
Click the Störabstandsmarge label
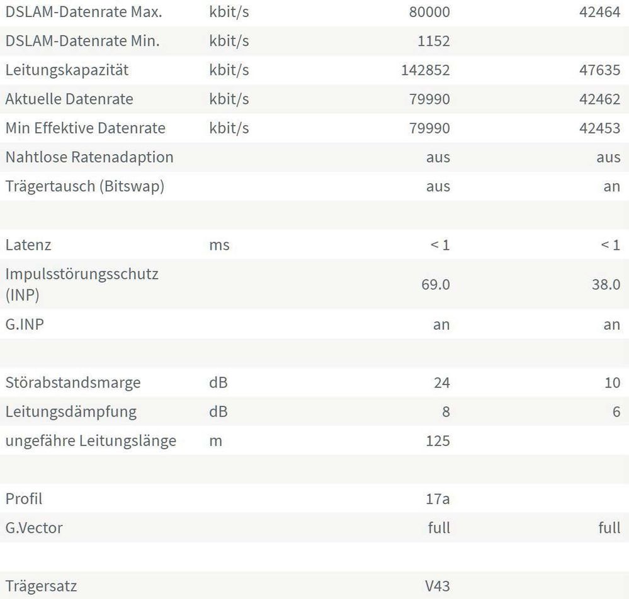pyautogui.click(x=72, y=383)
